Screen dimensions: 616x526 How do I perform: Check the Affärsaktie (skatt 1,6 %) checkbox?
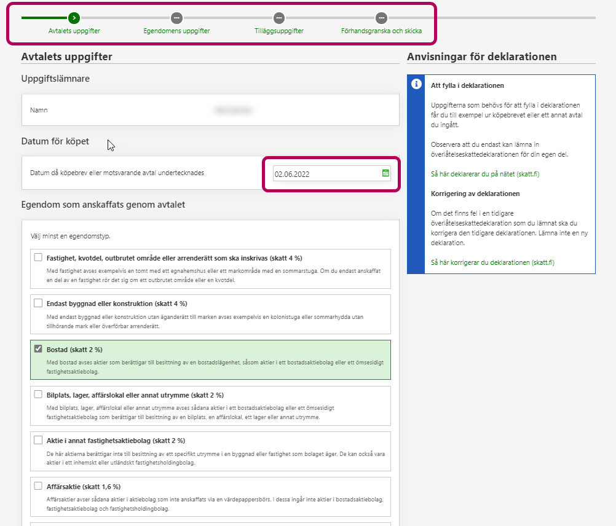pyautogui.click(x=38, y=486)
